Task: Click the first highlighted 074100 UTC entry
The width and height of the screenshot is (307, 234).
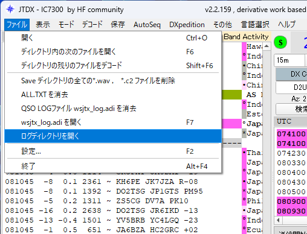Action: [x=291, y=134]
